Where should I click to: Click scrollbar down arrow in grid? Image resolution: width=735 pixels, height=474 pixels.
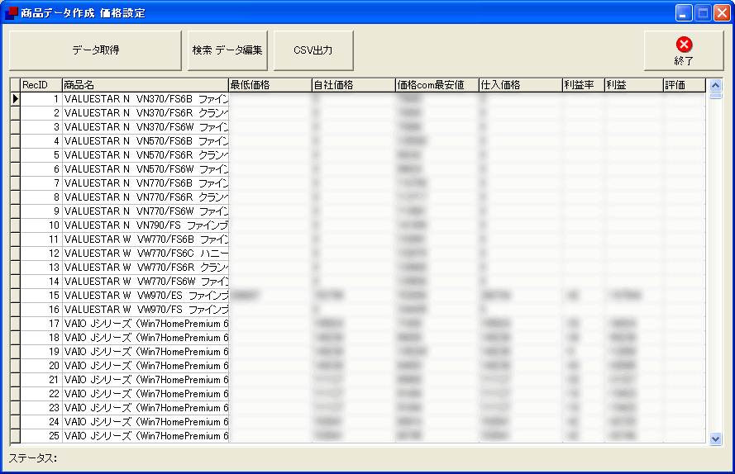pyautogui.click(x=715, y=438)
